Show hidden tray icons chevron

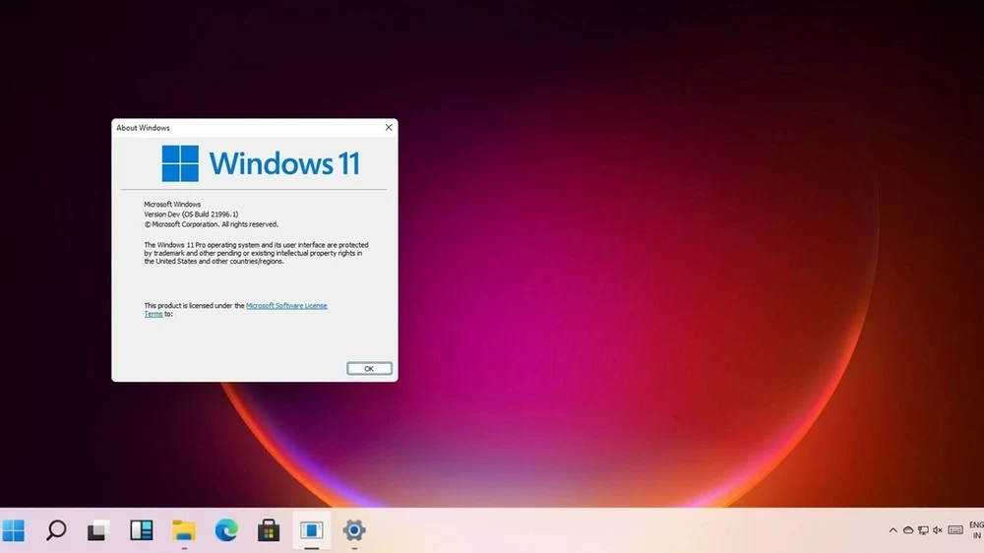[x=893, y=530]
